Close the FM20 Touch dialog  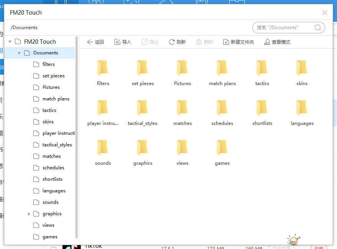tap(325, 13)
